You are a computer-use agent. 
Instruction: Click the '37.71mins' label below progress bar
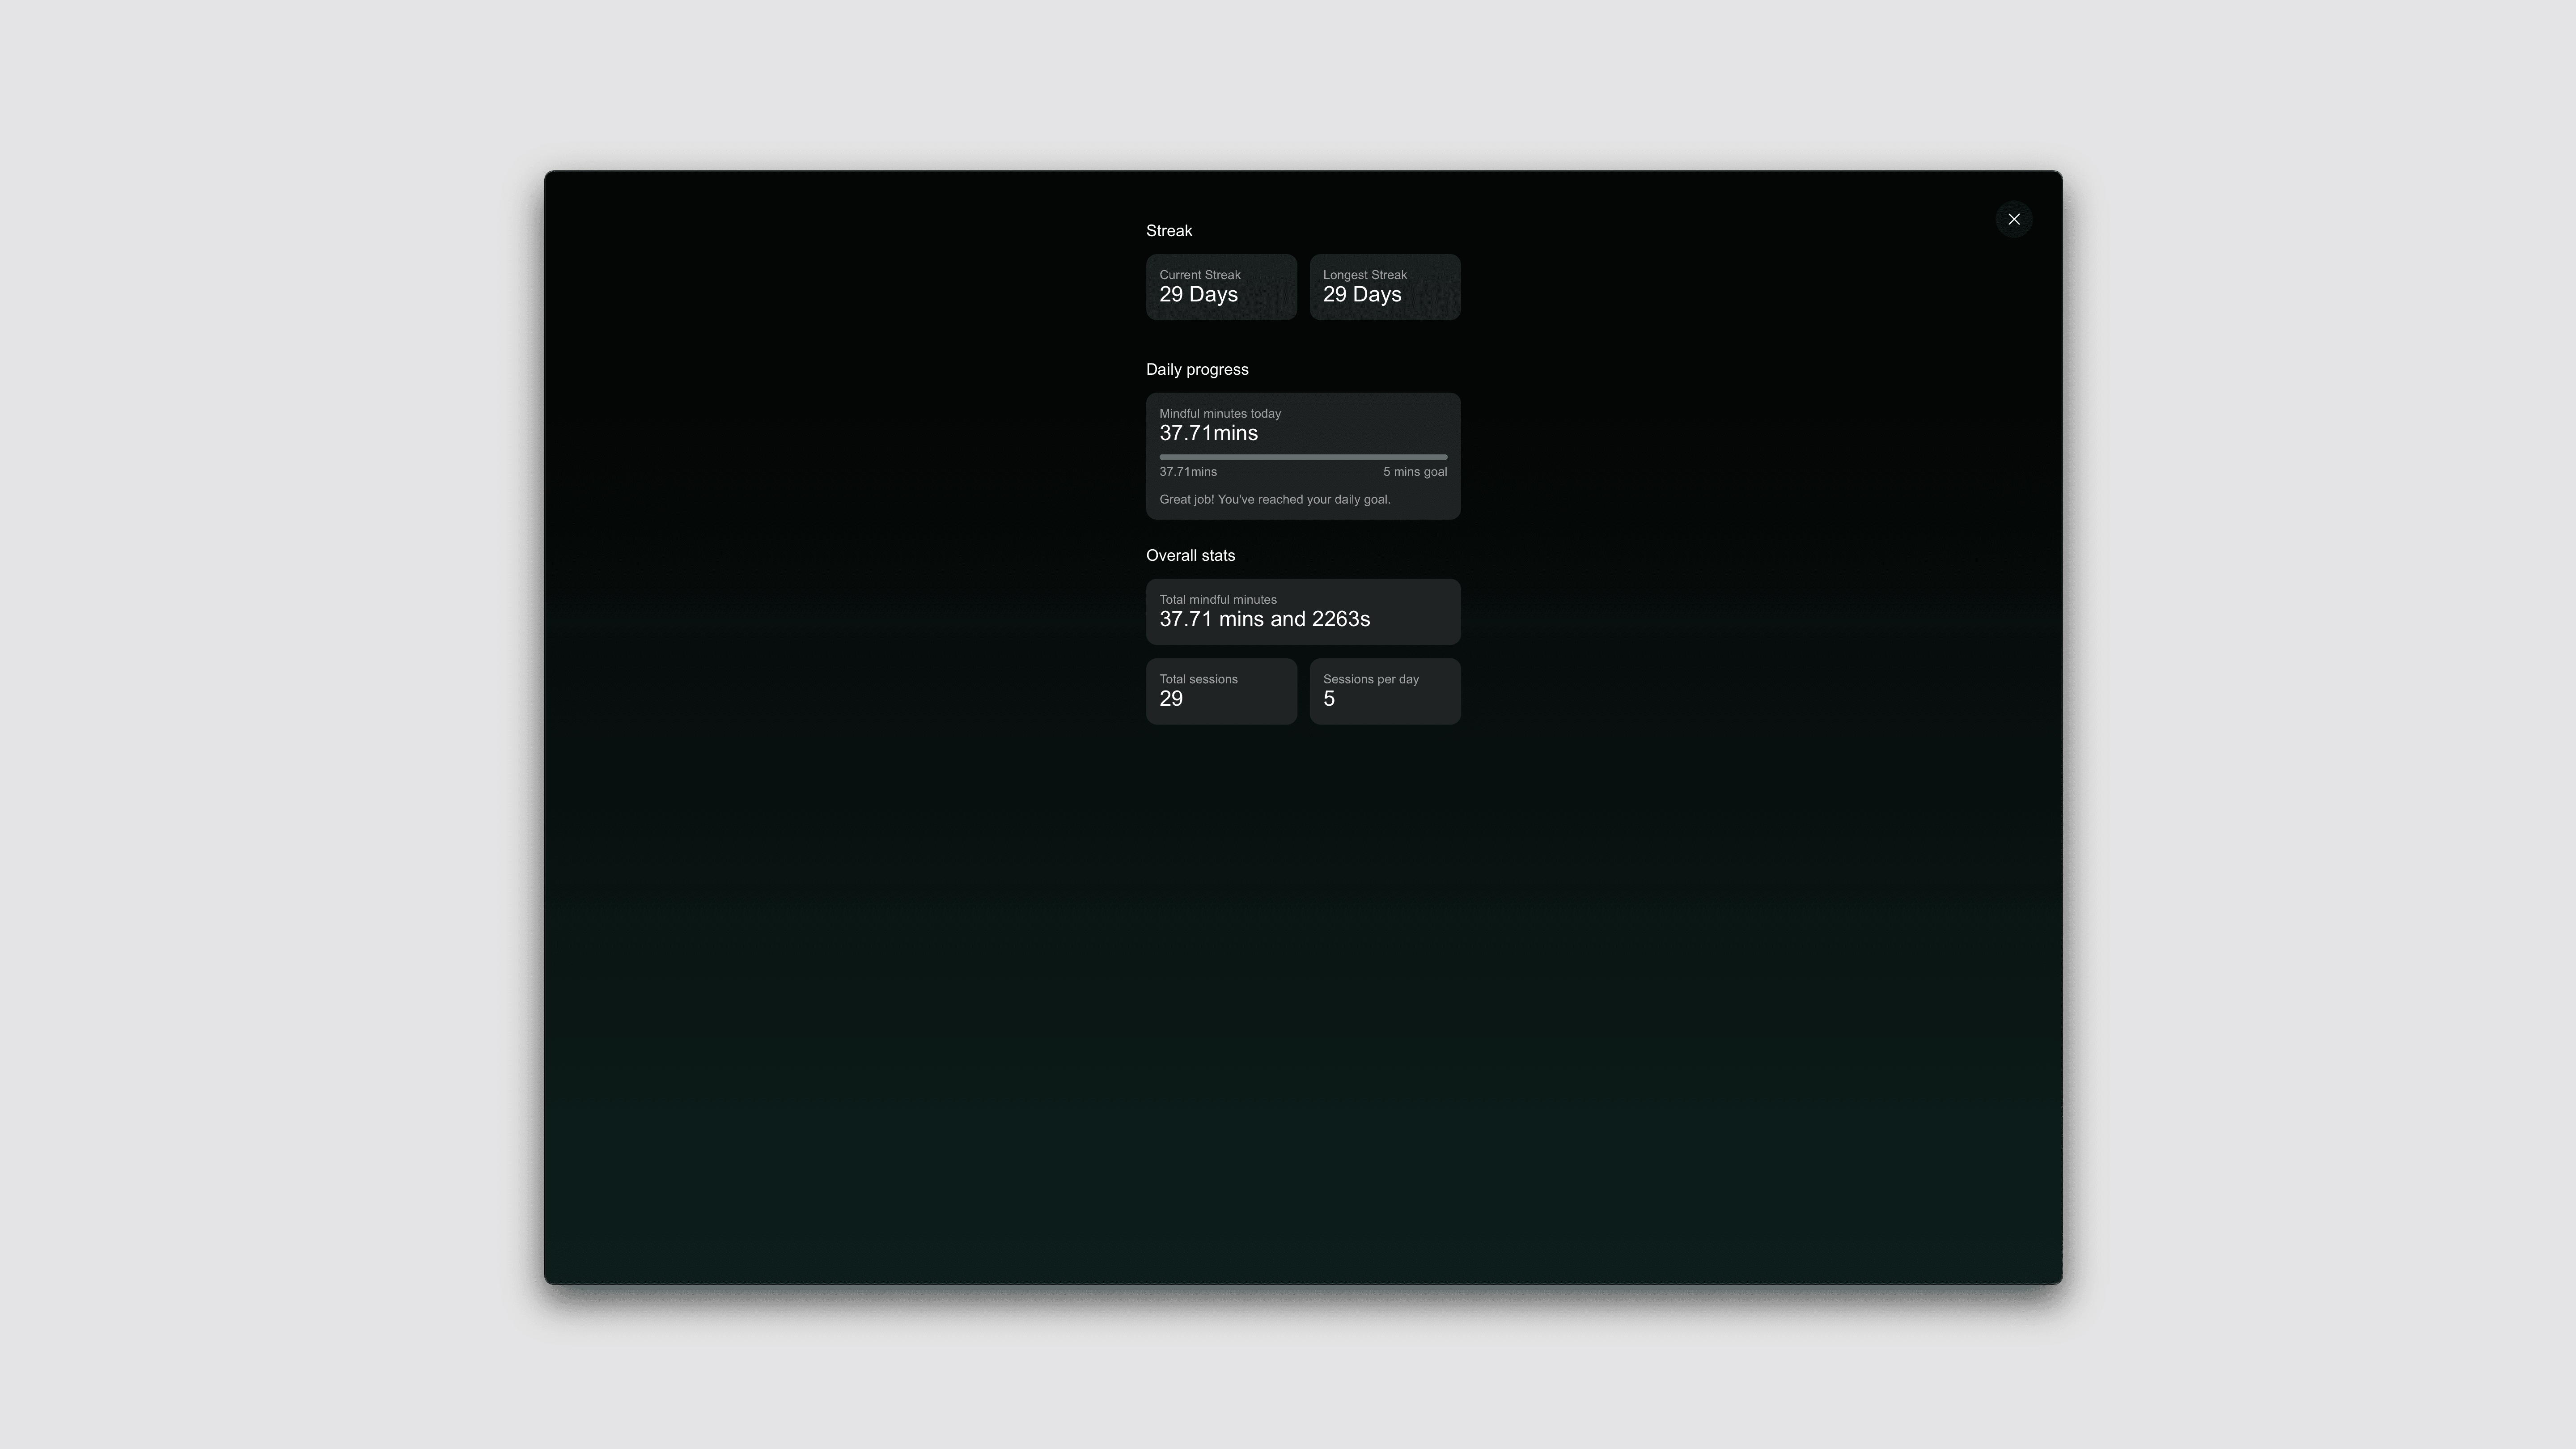coord(1187,472)
